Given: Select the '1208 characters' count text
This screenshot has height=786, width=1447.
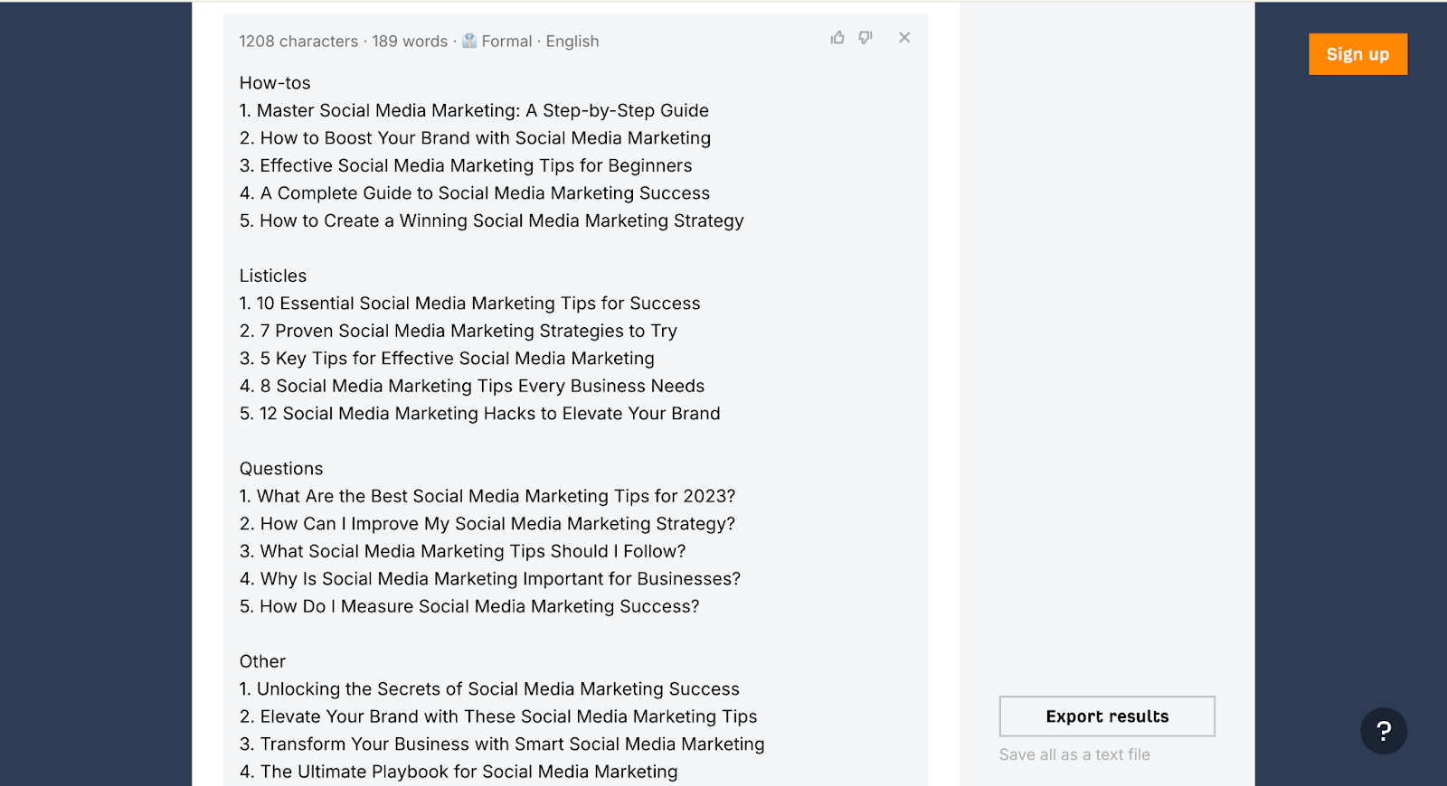Looking at the screenshot, I should (x=298, y=42).
